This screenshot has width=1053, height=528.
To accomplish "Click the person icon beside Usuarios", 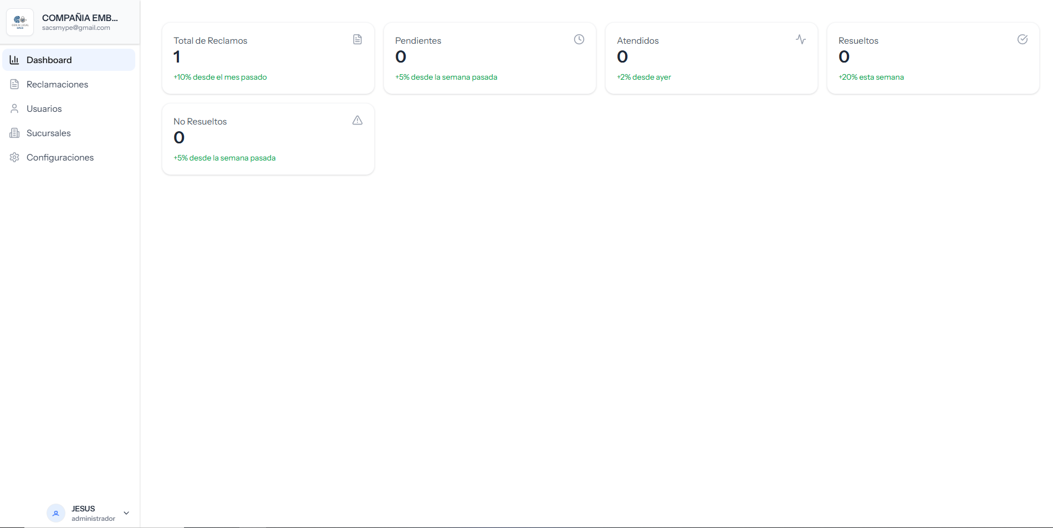I will tap(14, 108).
